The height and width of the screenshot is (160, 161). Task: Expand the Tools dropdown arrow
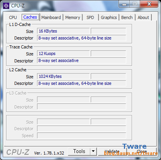93,151
